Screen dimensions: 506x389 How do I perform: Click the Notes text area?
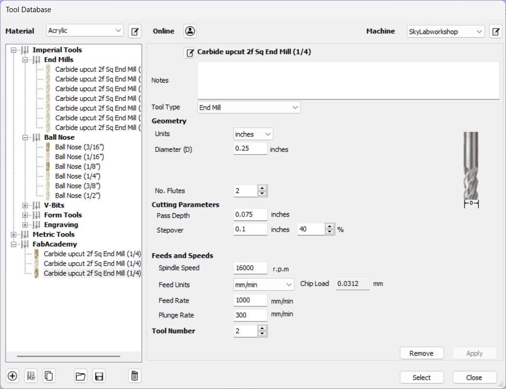pos(349,81)
